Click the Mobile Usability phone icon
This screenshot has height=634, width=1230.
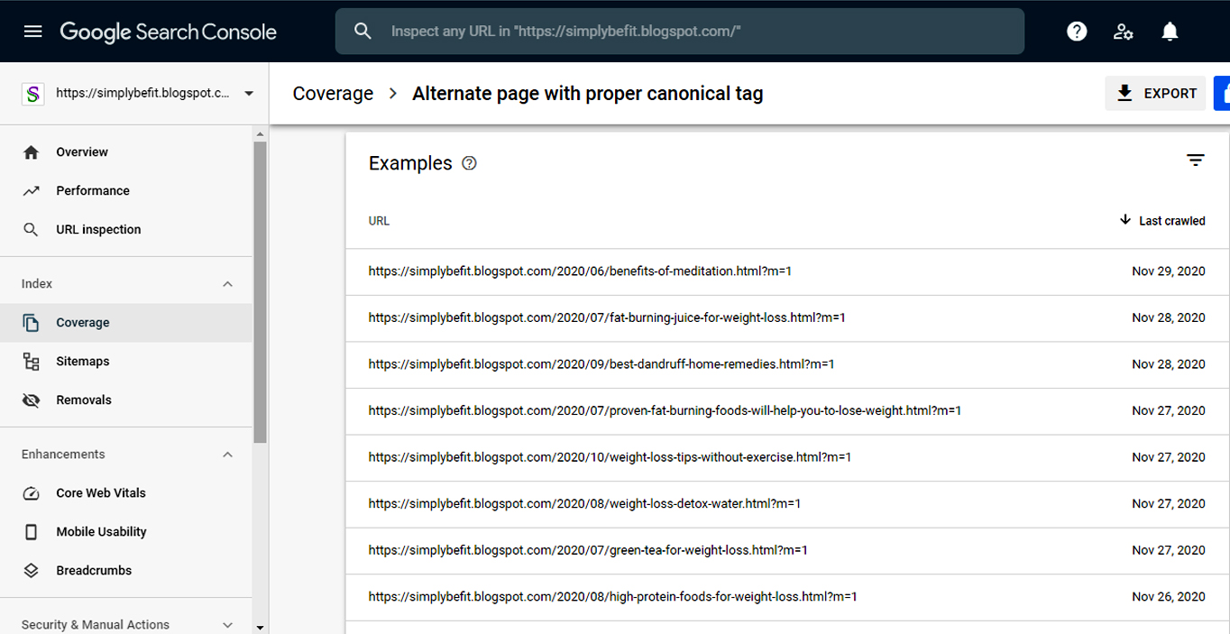(31, 532)
